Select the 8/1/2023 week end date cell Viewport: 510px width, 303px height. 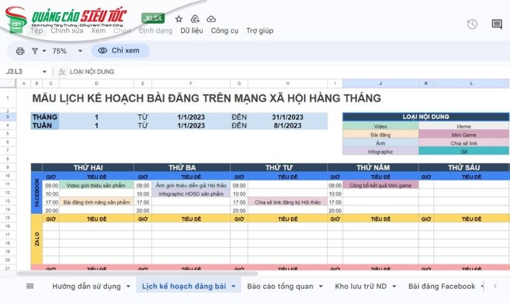(288, 125)
